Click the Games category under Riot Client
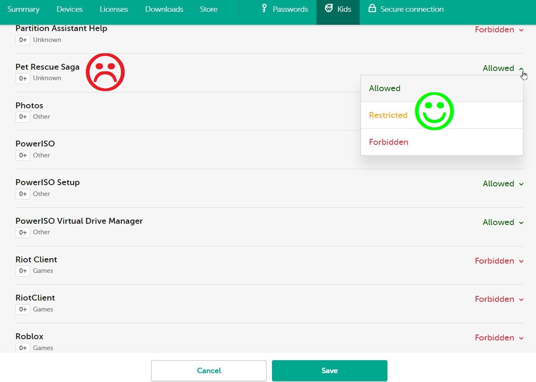The image size is (536, 382). point(43,271)
